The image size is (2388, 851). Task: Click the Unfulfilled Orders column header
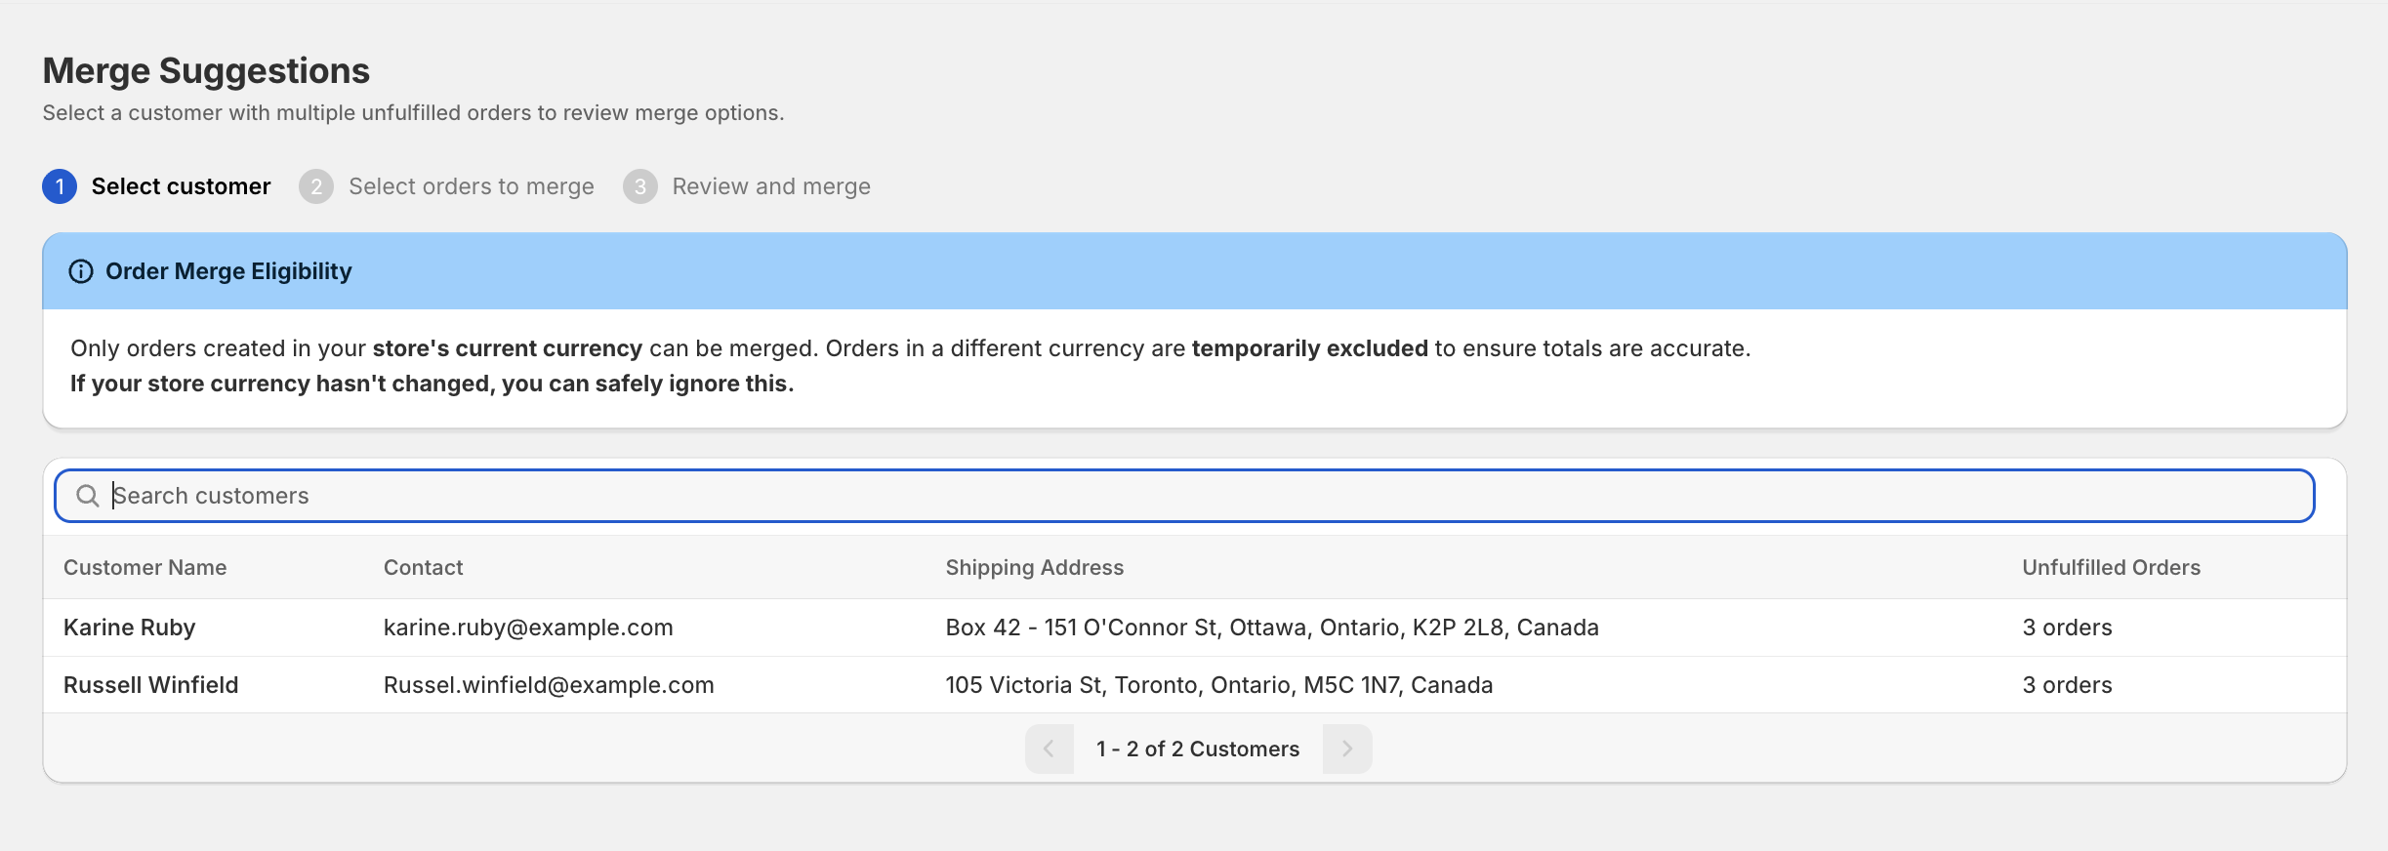click(2111, 568)
